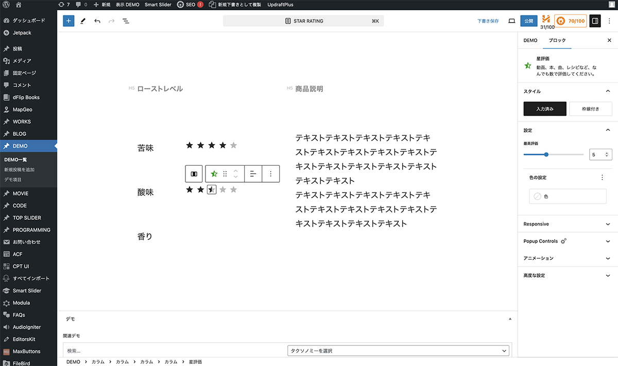
Task: Click the 公開 publish button
Action: tap(528, 21)
